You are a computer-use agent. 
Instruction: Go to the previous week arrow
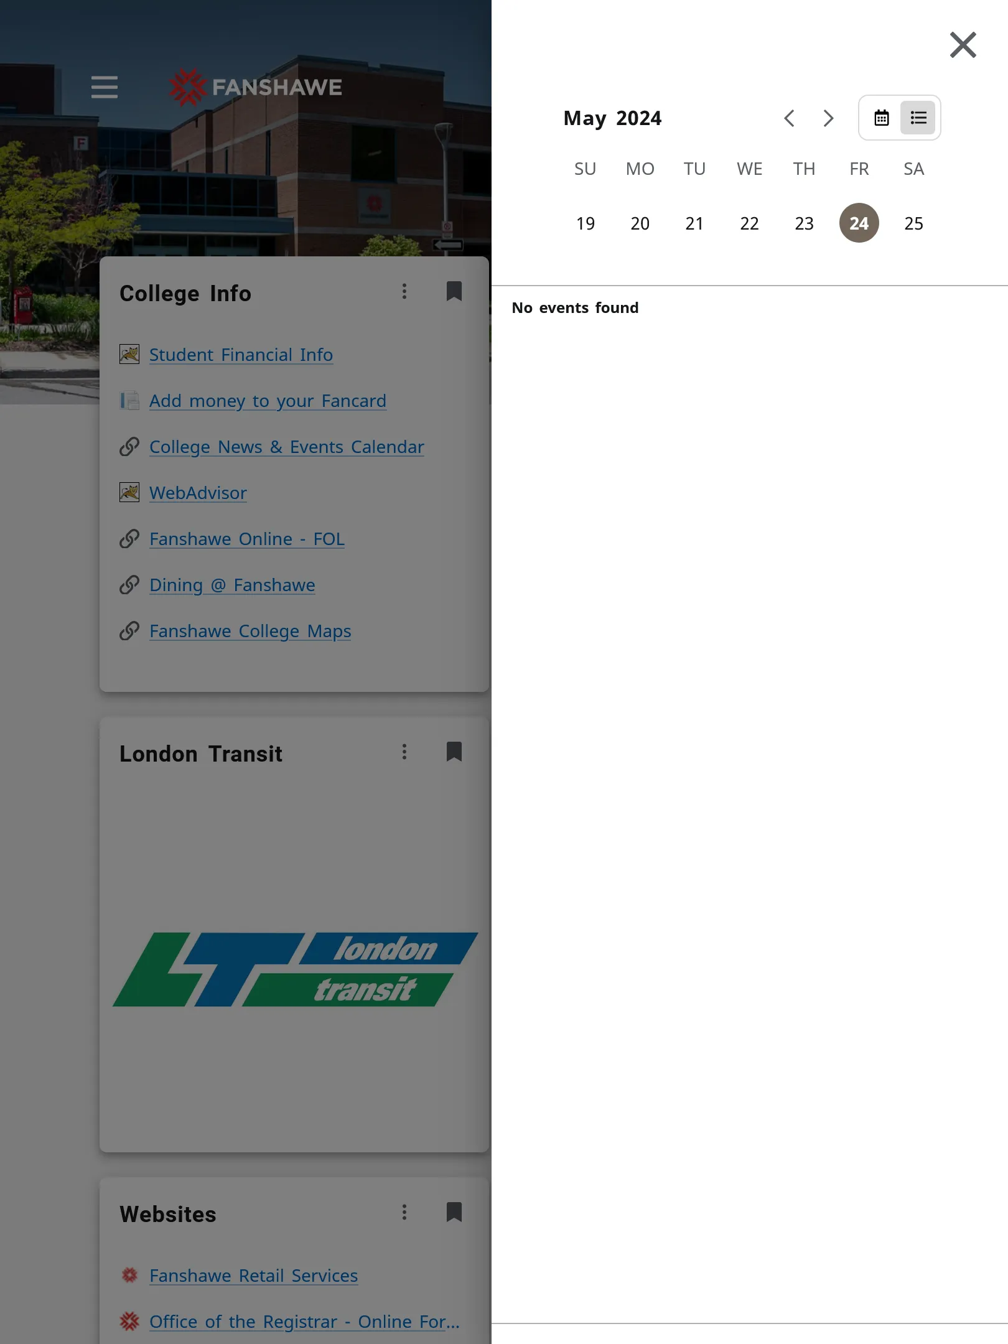point(789,118)
